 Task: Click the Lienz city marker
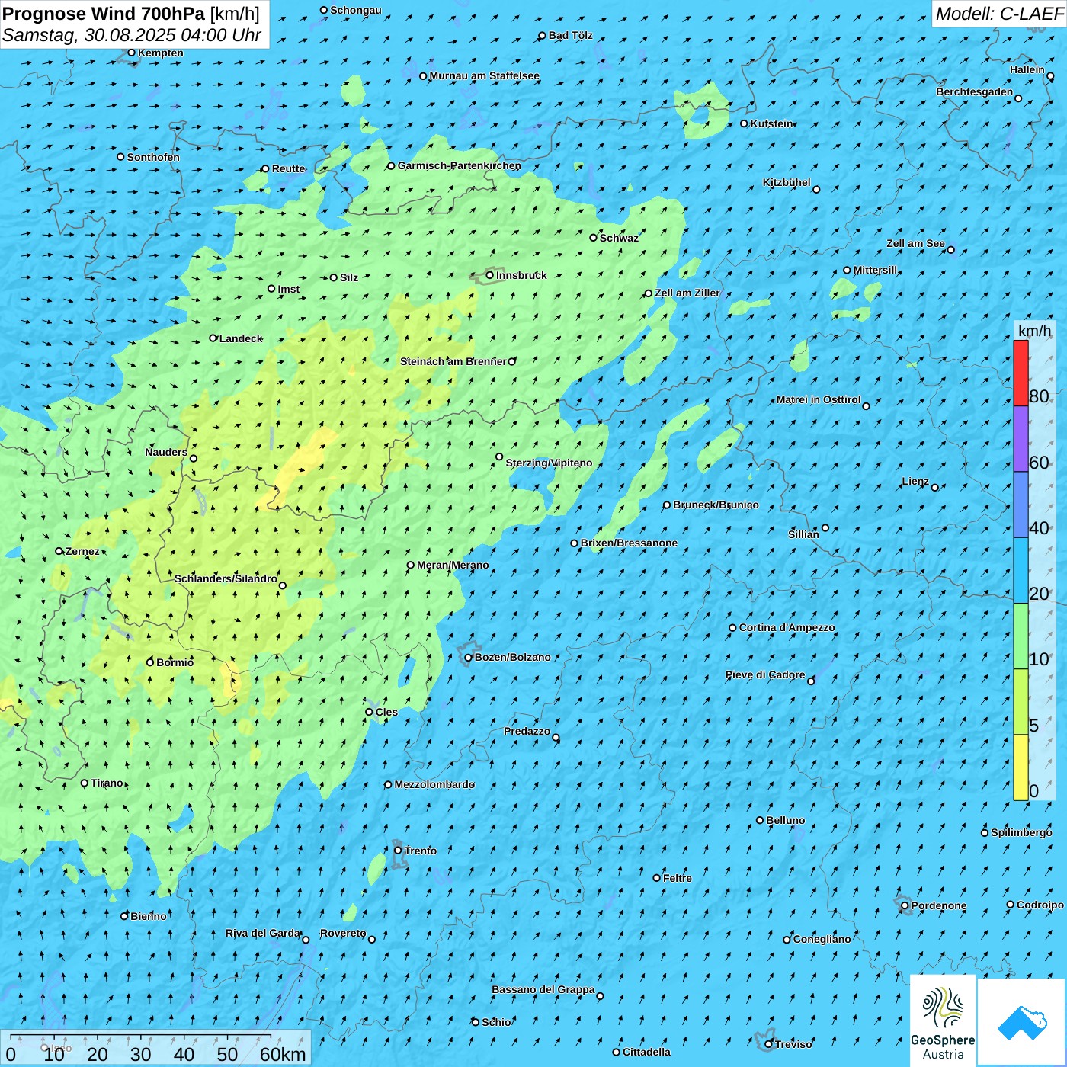tap(935, 488)
